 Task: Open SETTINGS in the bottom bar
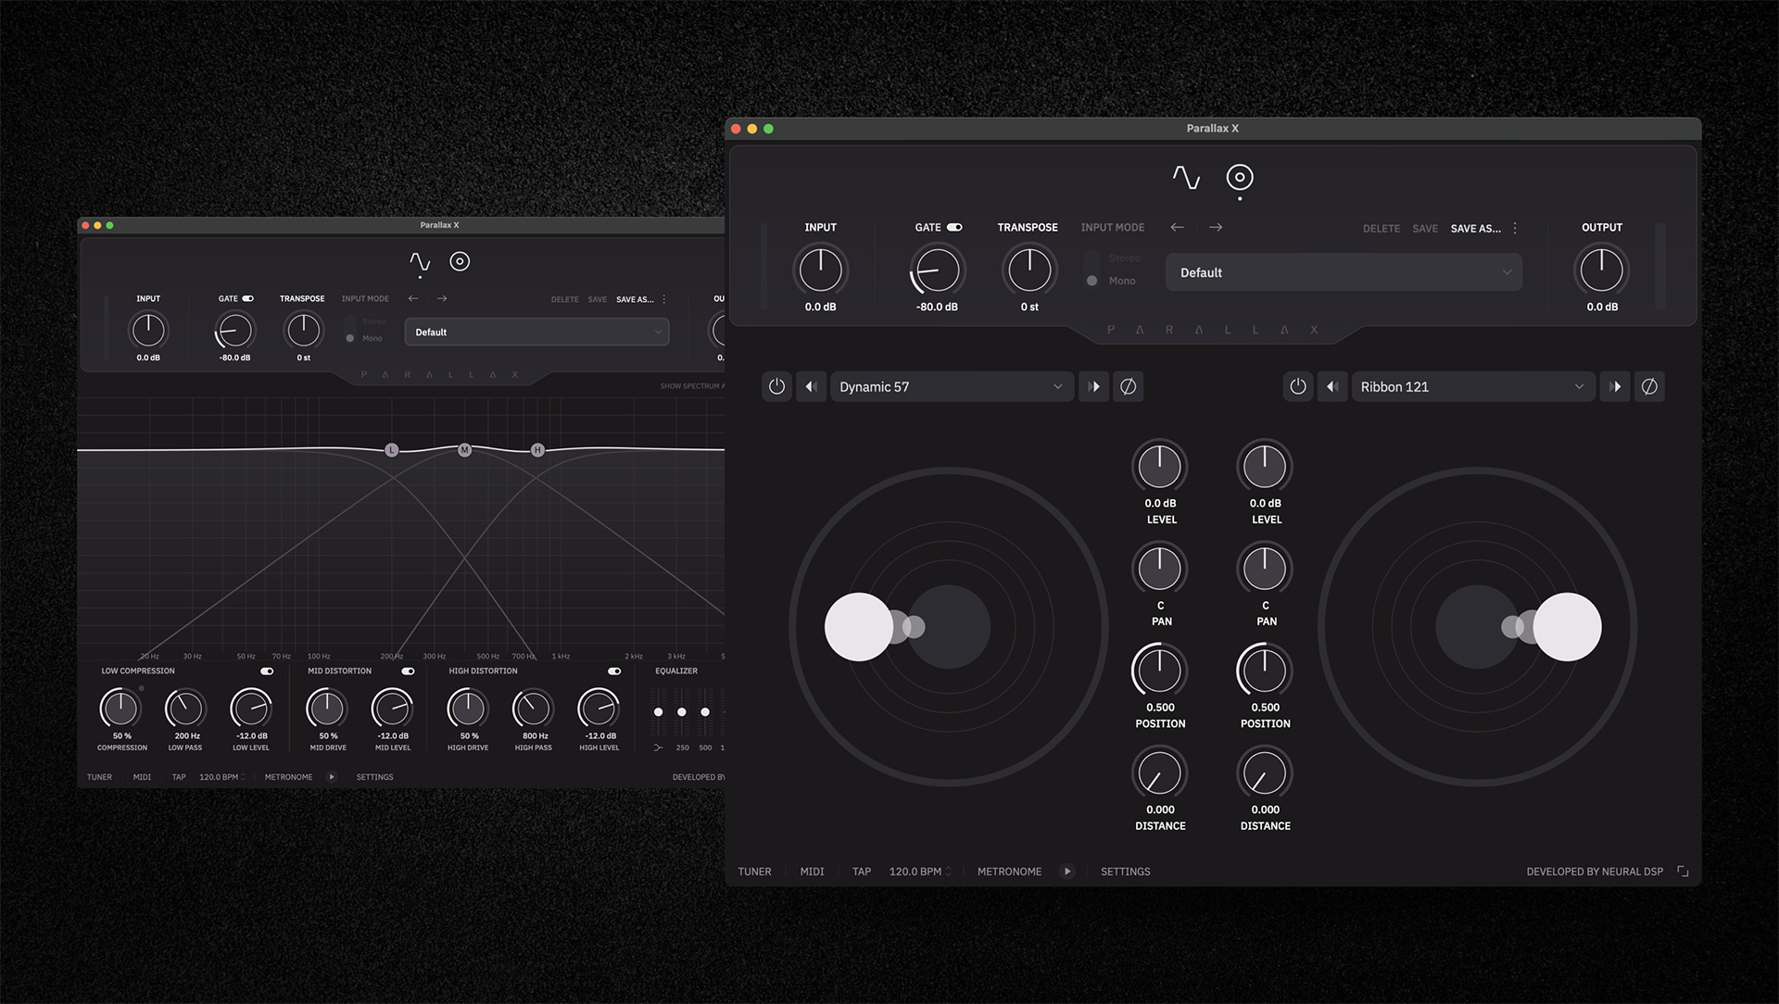click(x=1124, y=871)
